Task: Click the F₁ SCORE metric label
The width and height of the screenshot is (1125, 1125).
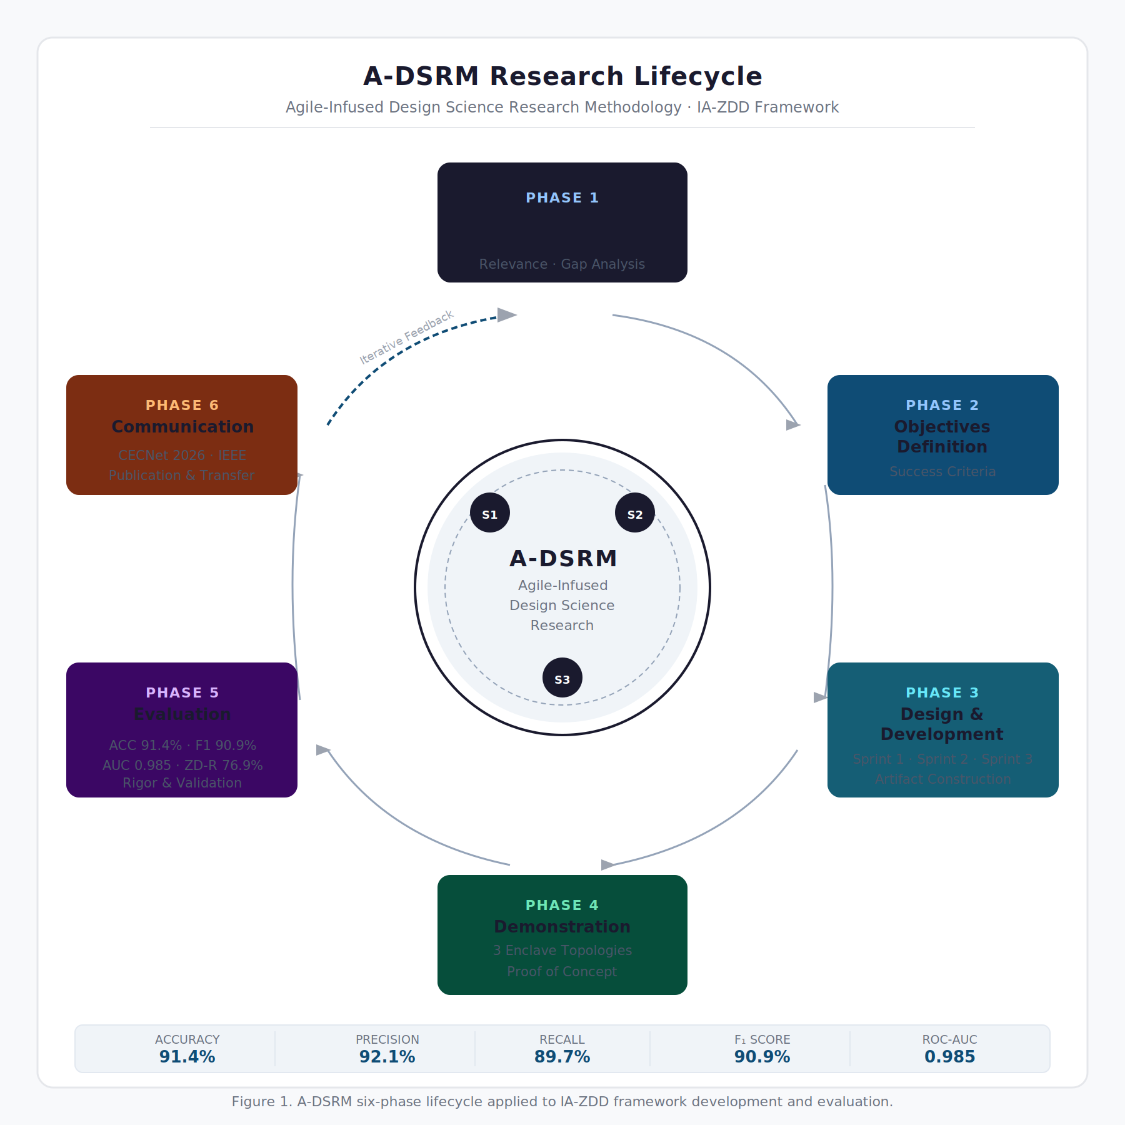Action: (762, 1039)
